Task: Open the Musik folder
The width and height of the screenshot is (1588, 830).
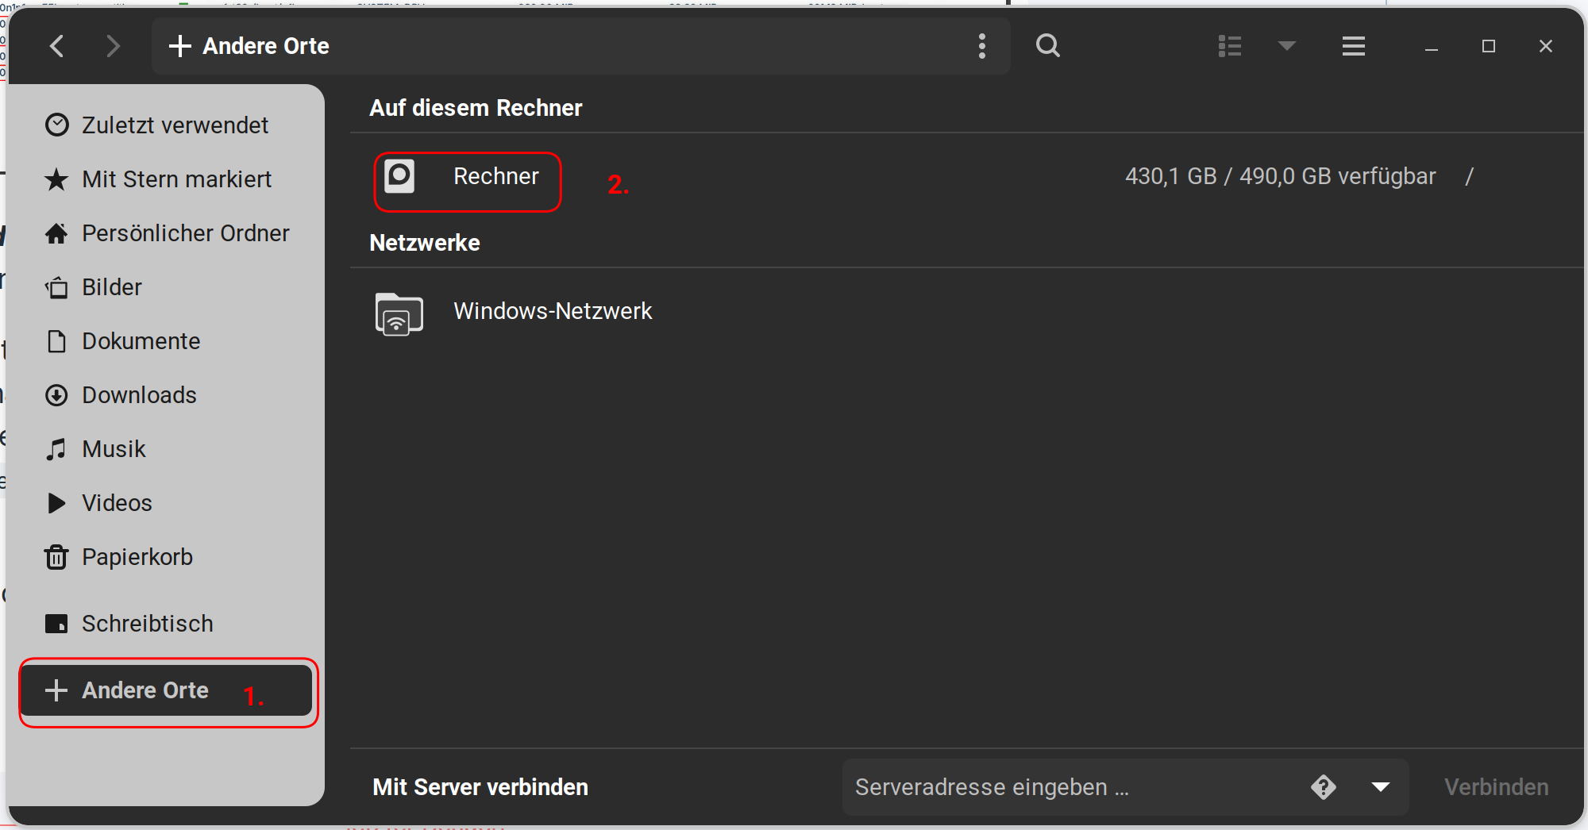Action: [x=165, y=449]
